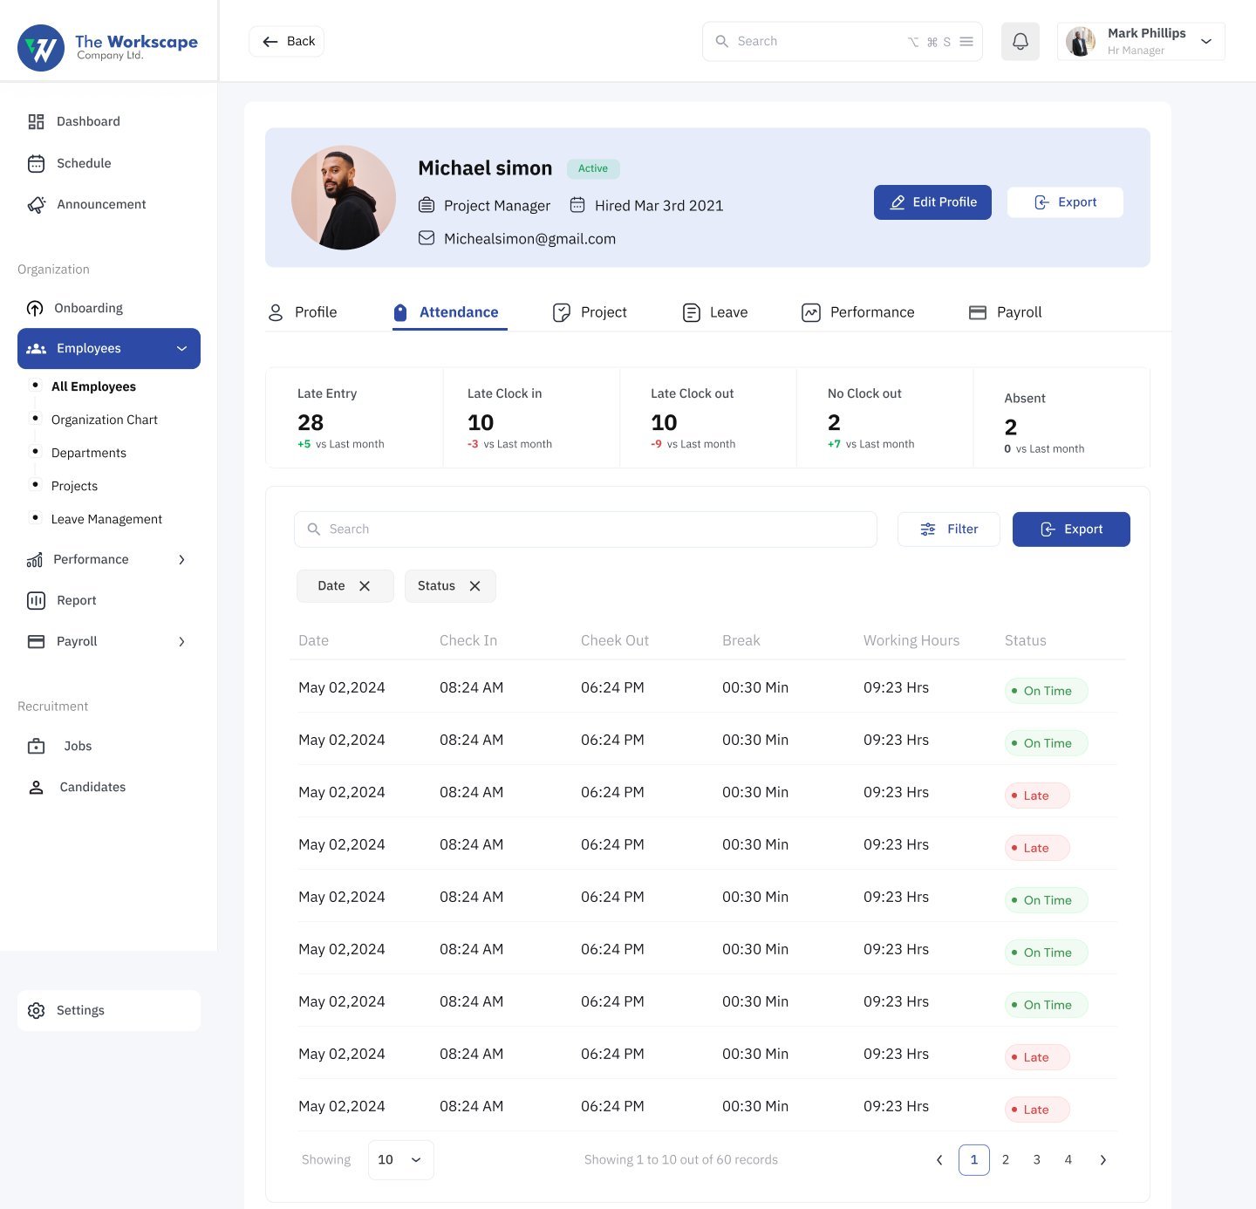Click the search options lines icon in top bar
Image resolution: width=1256 pixels, height=1209 pixels.
[x=966, y=41]
